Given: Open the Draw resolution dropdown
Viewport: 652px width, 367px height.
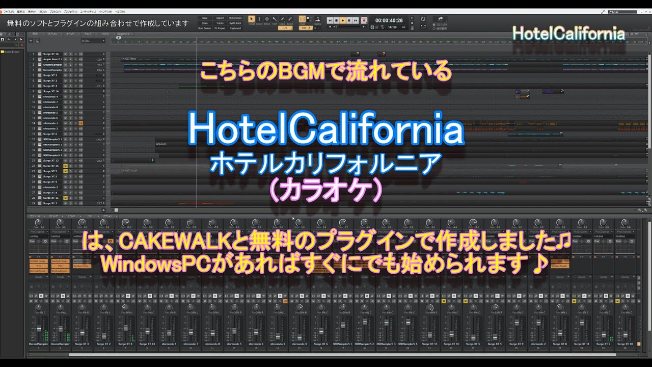Looking at the screenshot, I should 285,28.
